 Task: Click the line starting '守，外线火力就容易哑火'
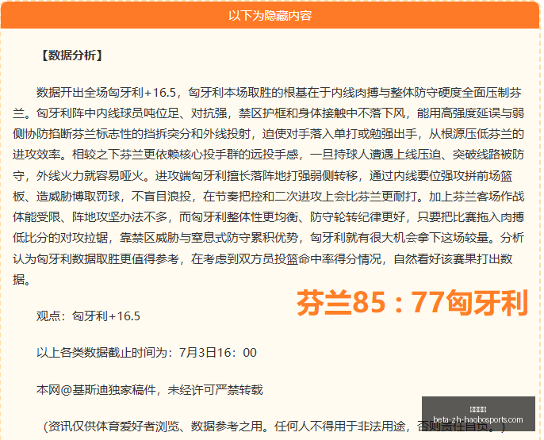click(262, 176)
